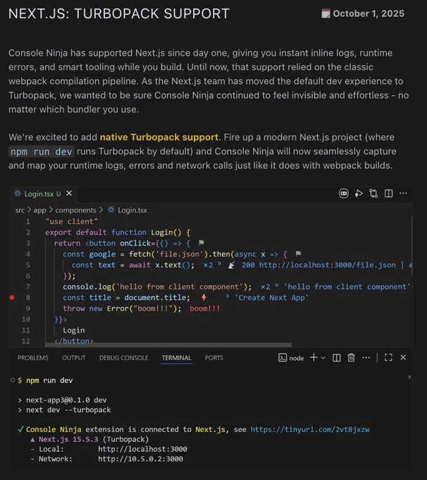Screen dimensions: 427x480
Task: Maximize the panel size icon
Action: point(388,358)
